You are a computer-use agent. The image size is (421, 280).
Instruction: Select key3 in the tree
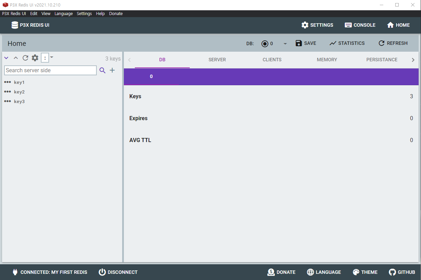click(x=19, y=102)
